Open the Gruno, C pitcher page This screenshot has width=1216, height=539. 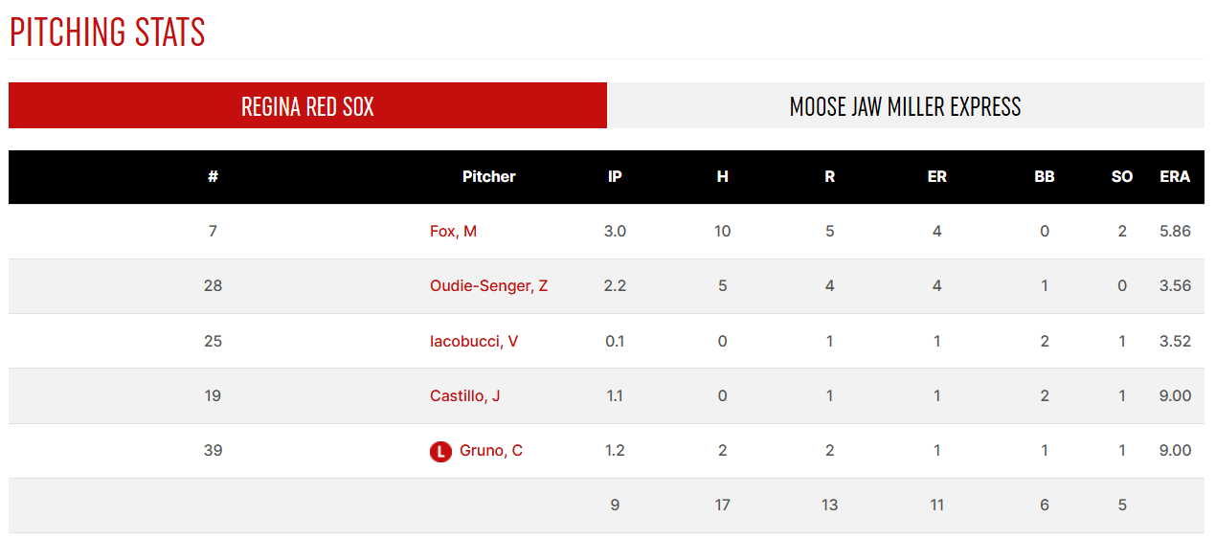pyautogui.click(x=491, y=451)
